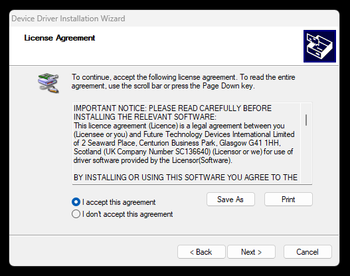The image size is (350, 276).
Task: Click the blue computer hardware wizard icon
Action: click(x=319, y=47)
